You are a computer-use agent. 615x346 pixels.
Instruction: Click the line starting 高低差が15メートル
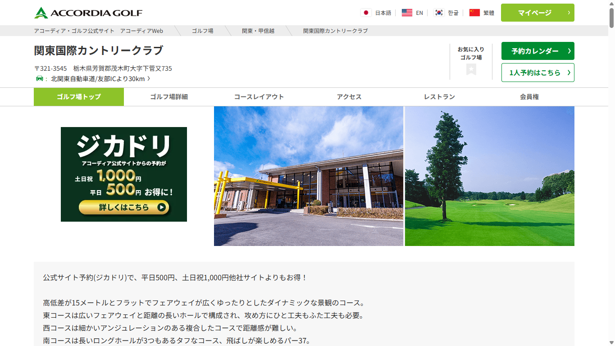tap(204, 303)
